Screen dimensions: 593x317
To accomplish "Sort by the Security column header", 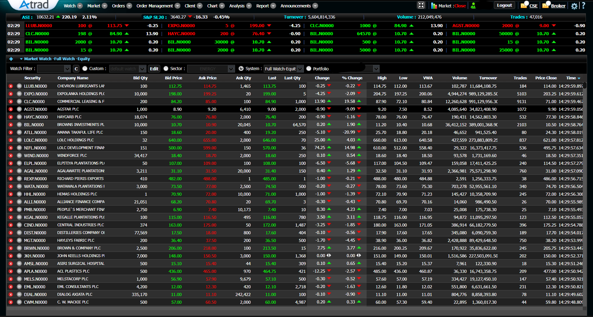I will point(32,78).
